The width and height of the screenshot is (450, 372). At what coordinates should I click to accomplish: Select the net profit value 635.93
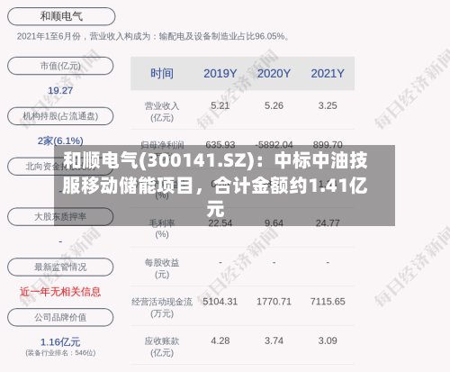point(220,145)
